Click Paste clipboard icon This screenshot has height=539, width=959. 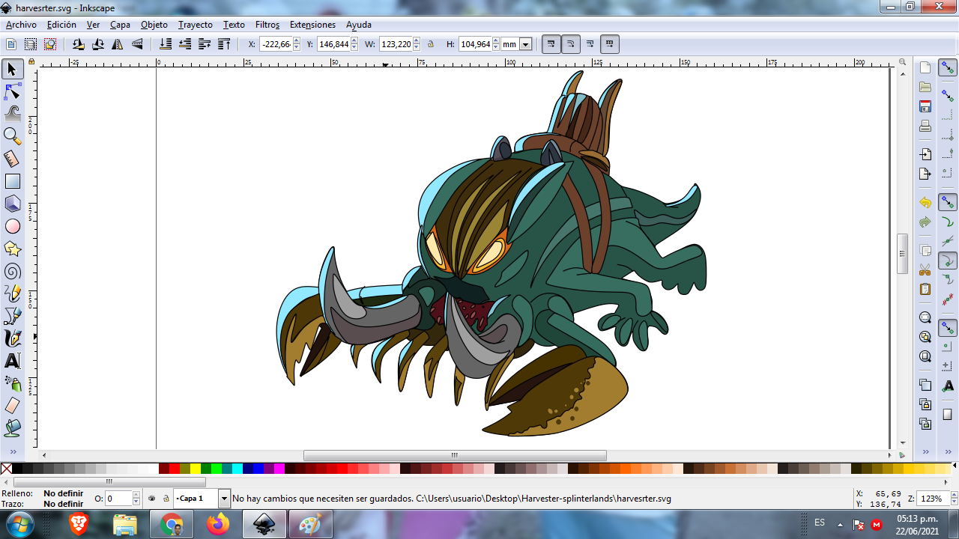click(925, 289)
